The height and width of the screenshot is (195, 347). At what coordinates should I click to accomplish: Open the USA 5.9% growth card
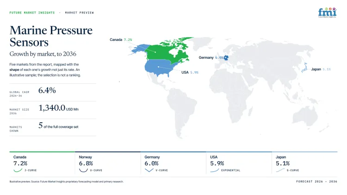coord(239,163)
